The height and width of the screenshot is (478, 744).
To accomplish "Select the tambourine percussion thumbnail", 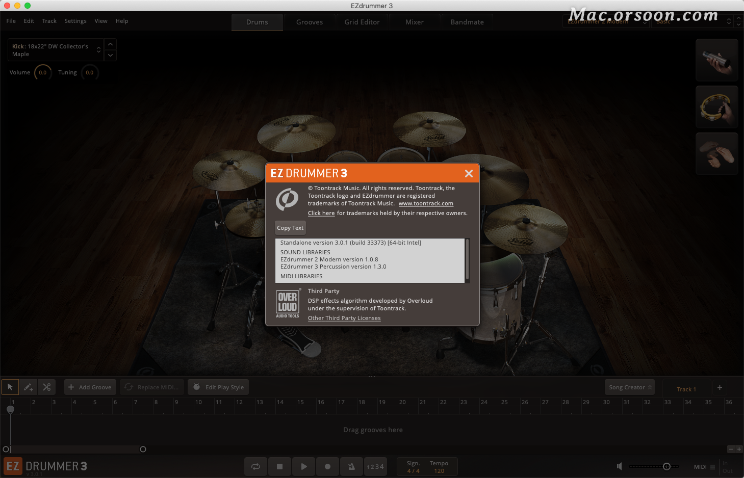I will pyautogui.click(x=717, y=107).
